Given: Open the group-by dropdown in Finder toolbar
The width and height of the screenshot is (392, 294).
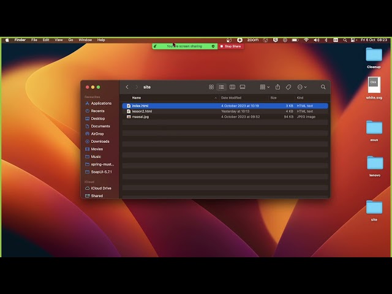Looking at the screenshot, I should point(265,87).
